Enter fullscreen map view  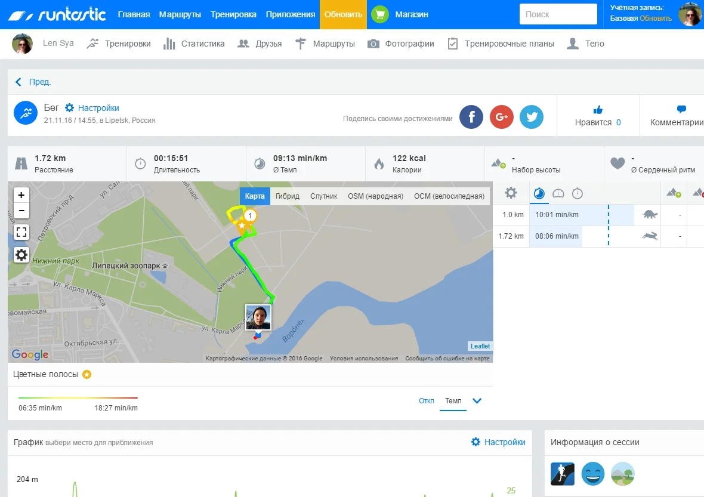21,233
